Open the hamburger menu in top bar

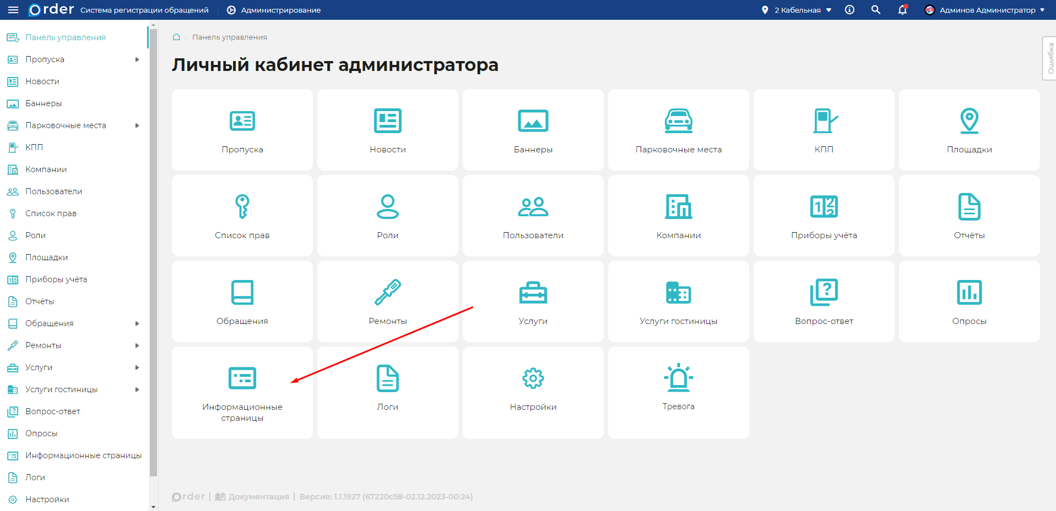(13, 10)
